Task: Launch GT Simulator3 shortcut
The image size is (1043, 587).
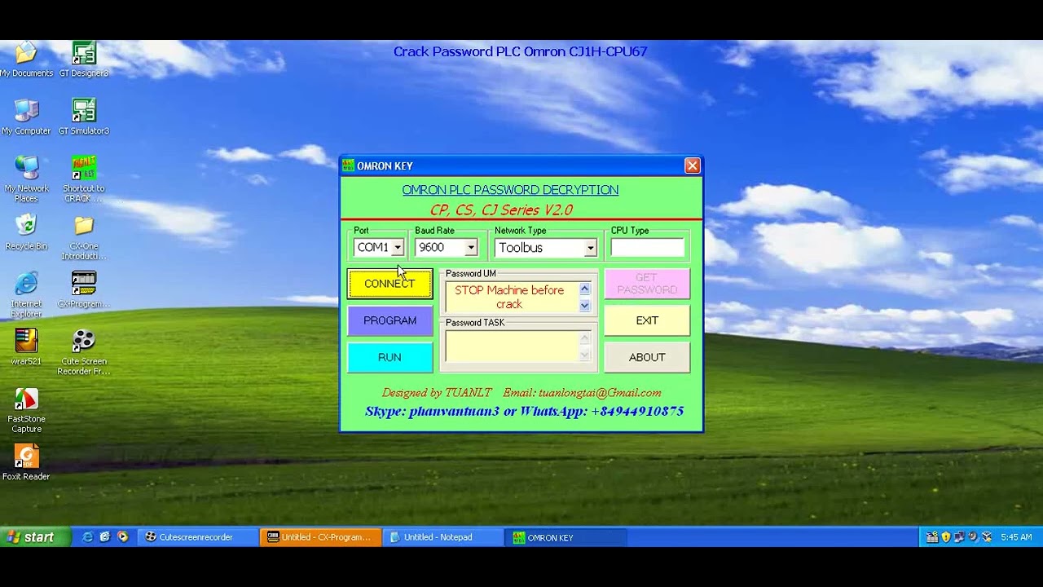Action: click(x=83, y=117)
